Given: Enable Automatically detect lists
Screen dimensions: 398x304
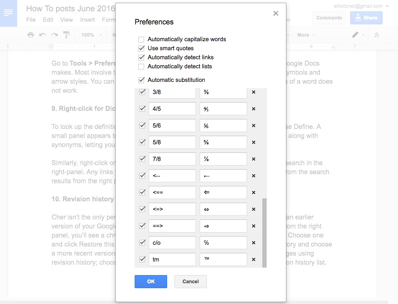Looking at the screenshot, I should click(x=141, y=66).
